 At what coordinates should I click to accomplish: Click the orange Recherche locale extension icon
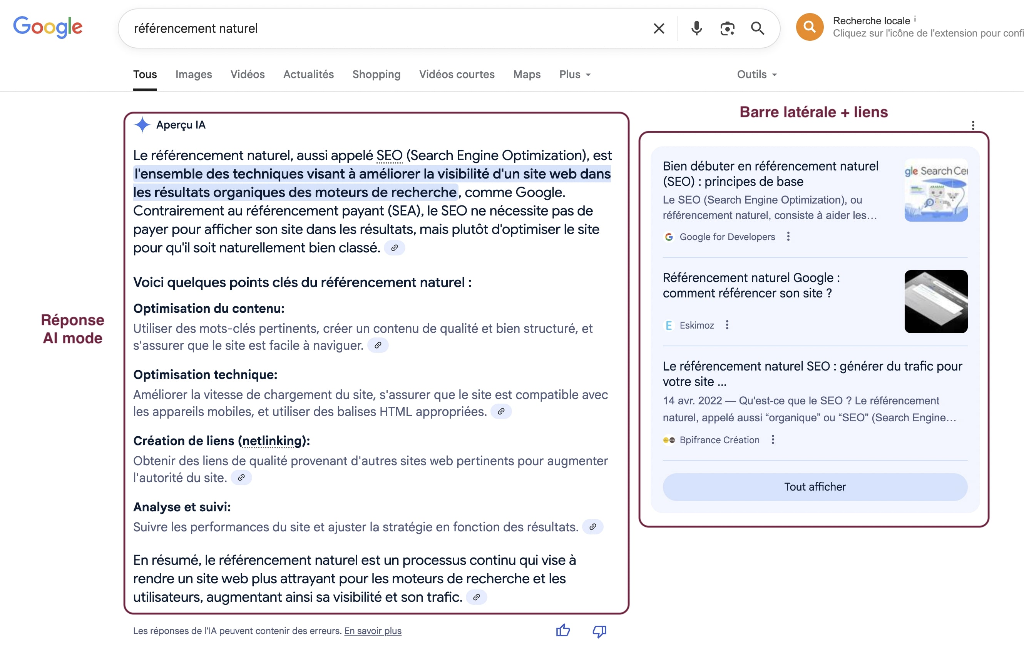click(810, 27)
